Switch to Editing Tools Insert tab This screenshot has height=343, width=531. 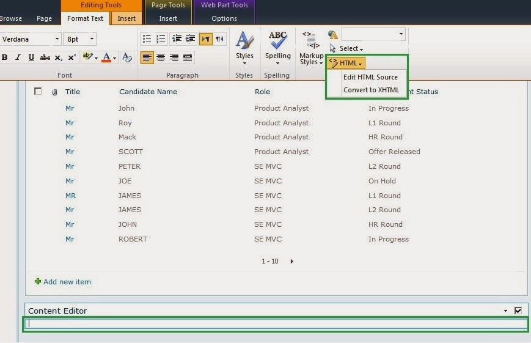pyautogui.click(x=126, y=18)
